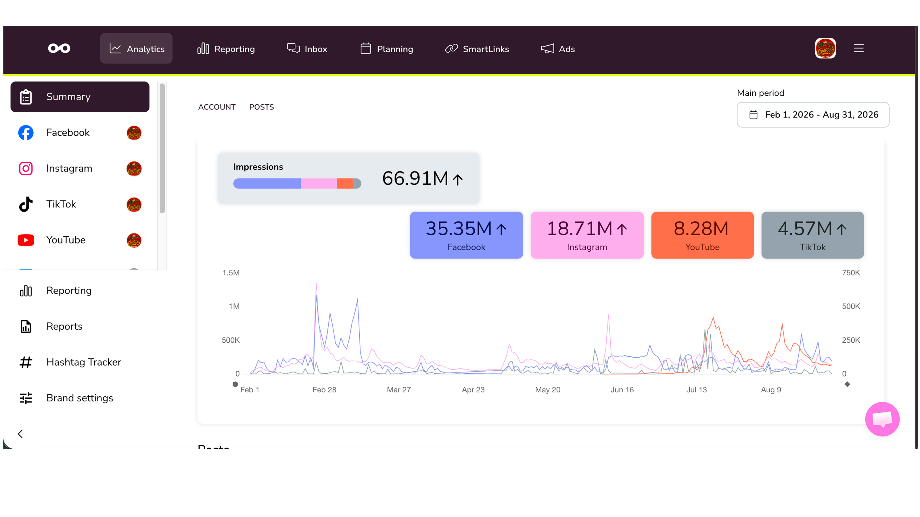
Task: Click the Feb 28 x-axis label
Action: pyautogui.click(x=324, y=390)
